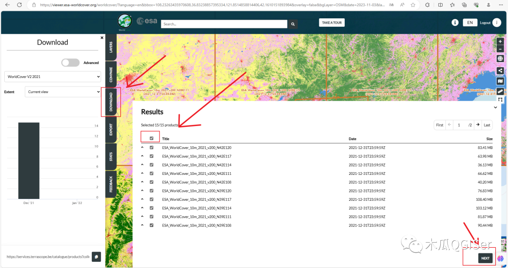The image size is (508, 268).
Task: Close the Download panel with X
Action: pyautogui.click(x=102, y=38)
